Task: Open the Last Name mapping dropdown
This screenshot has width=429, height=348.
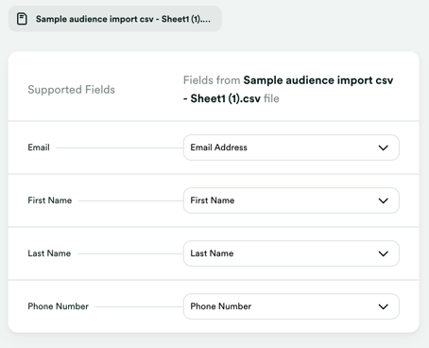Action: click(x=291, y=253)
